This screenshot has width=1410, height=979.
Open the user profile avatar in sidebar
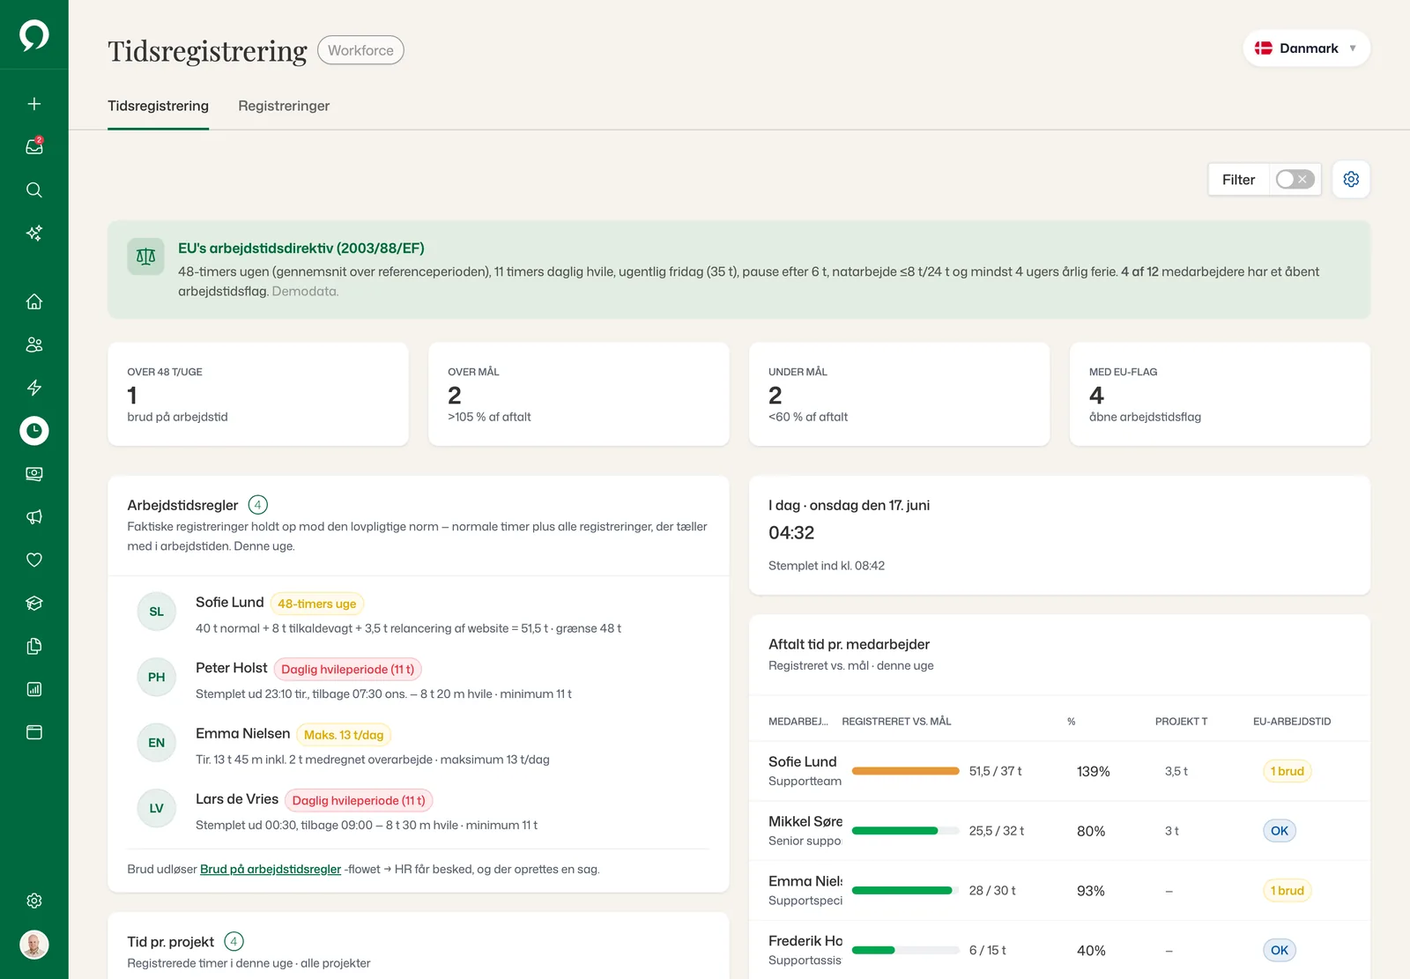click(33, 945)
